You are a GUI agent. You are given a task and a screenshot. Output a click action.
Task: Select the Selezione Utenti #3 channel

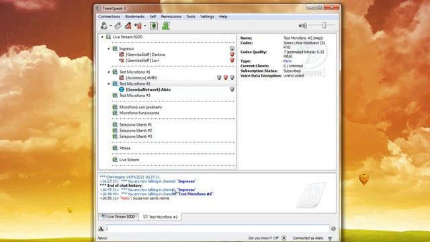136,136
